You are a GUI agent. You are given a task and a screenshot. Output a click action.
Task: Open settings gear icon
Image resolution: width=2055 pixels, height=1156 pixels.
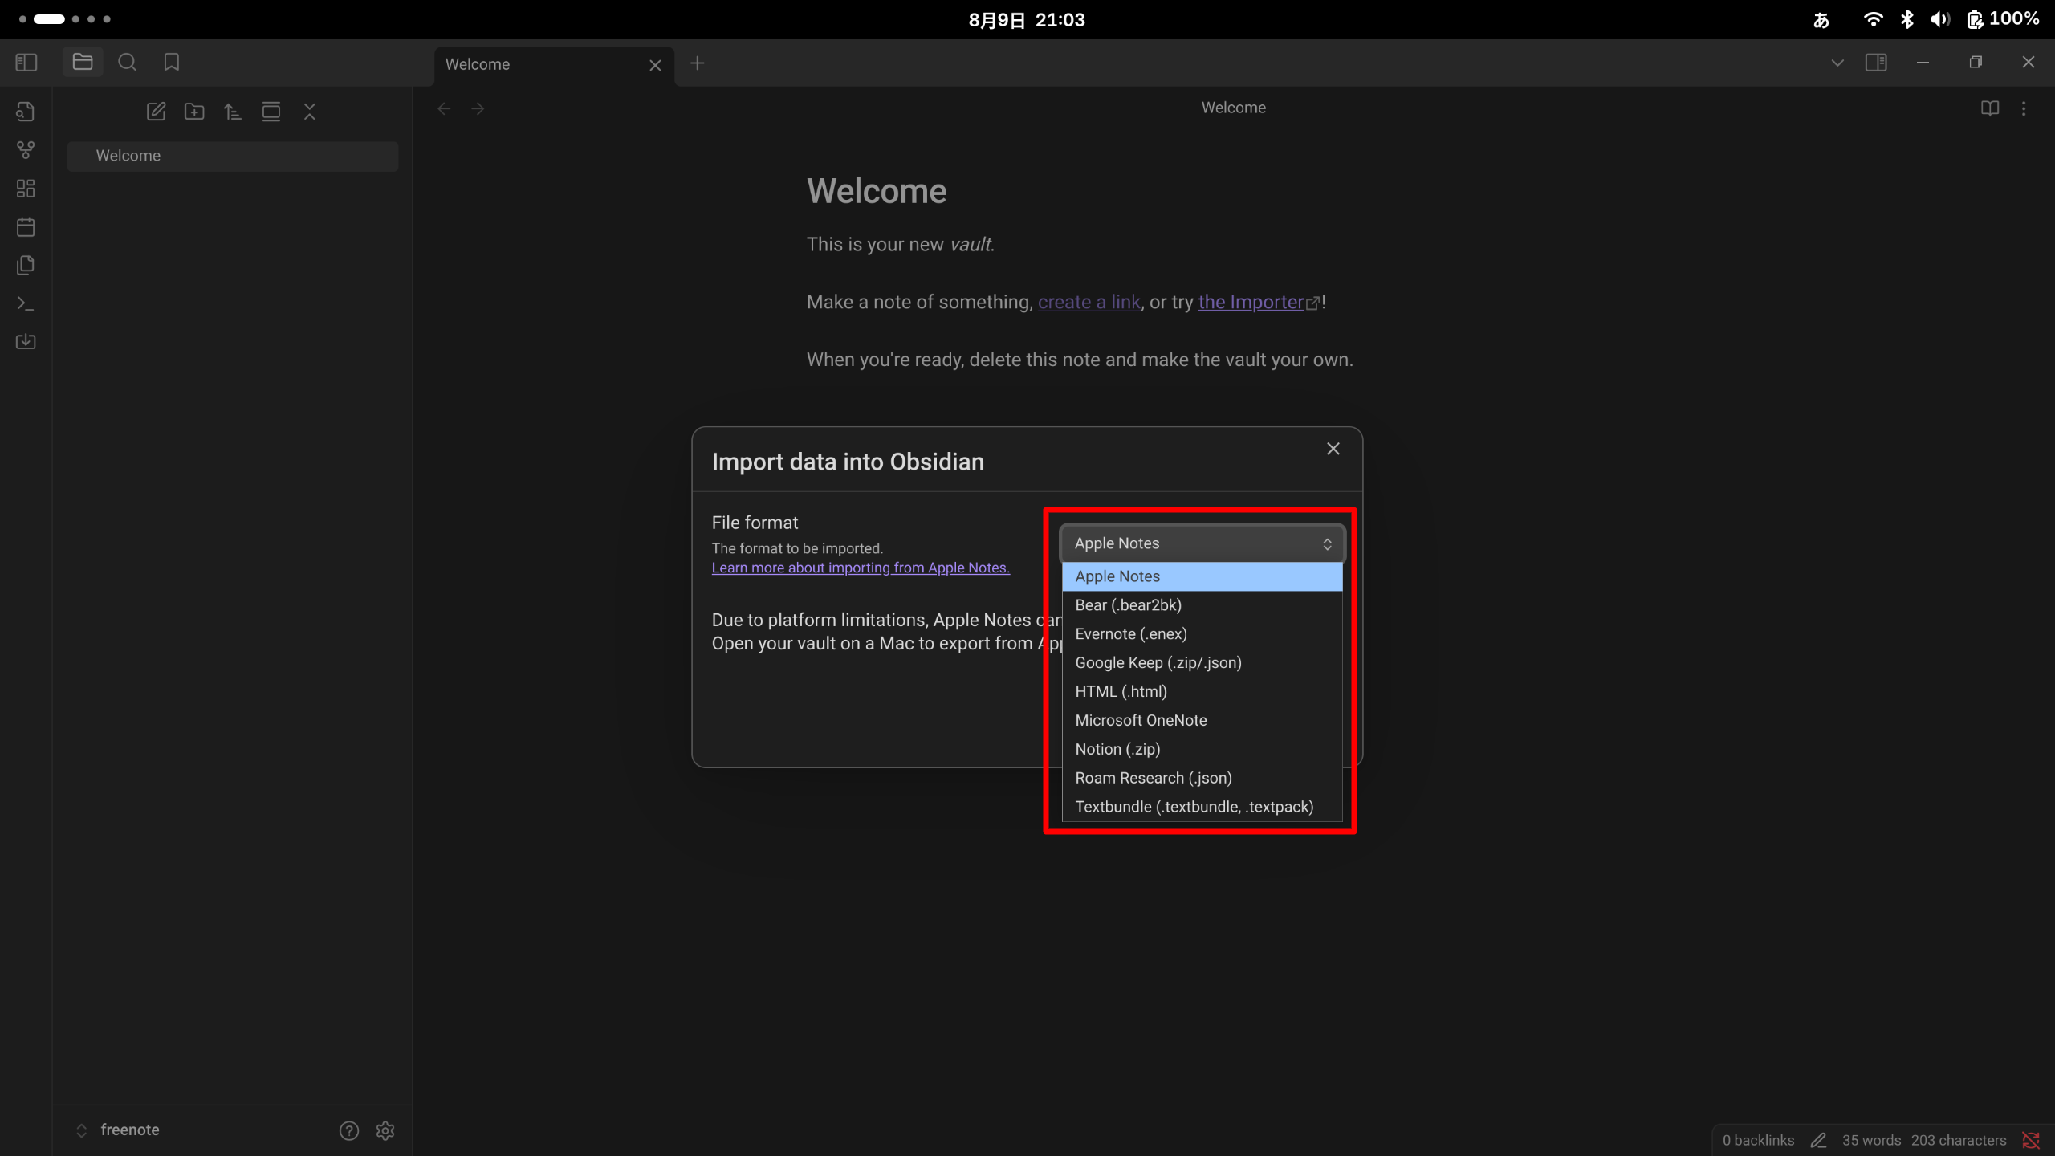coord(385,1130)
